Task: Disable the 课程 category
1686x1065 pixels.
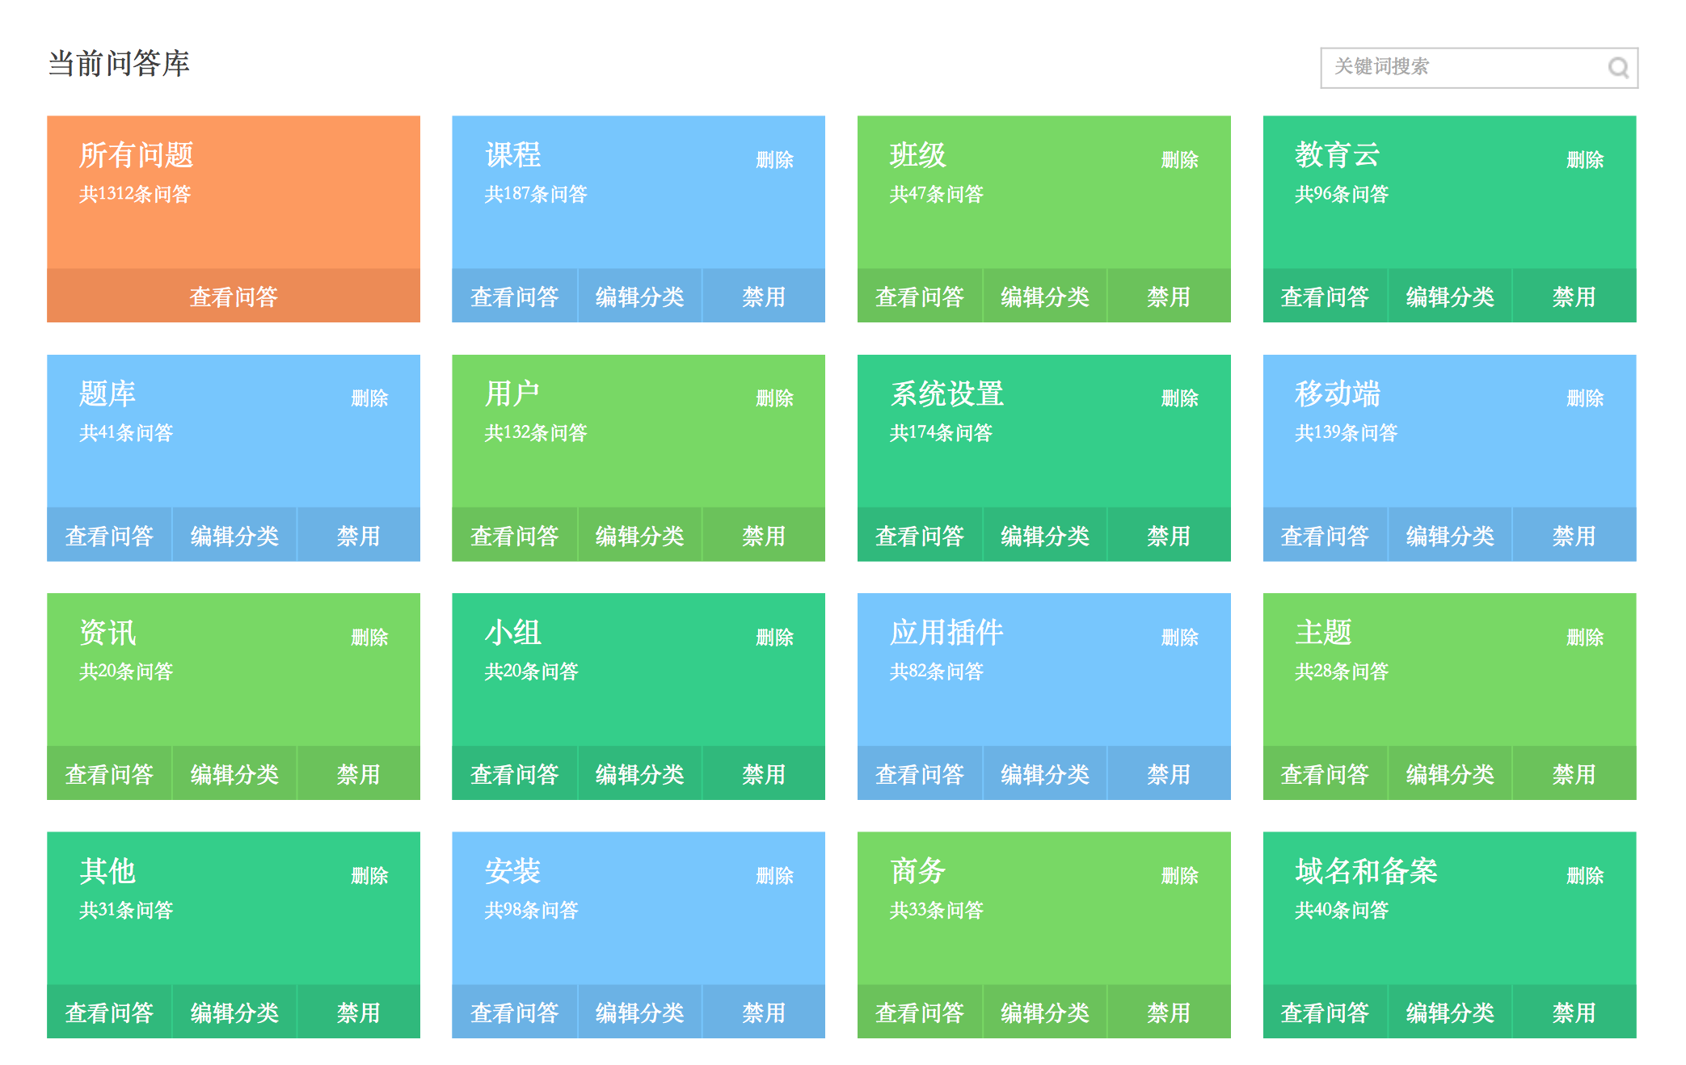Action: click(764, 297)
